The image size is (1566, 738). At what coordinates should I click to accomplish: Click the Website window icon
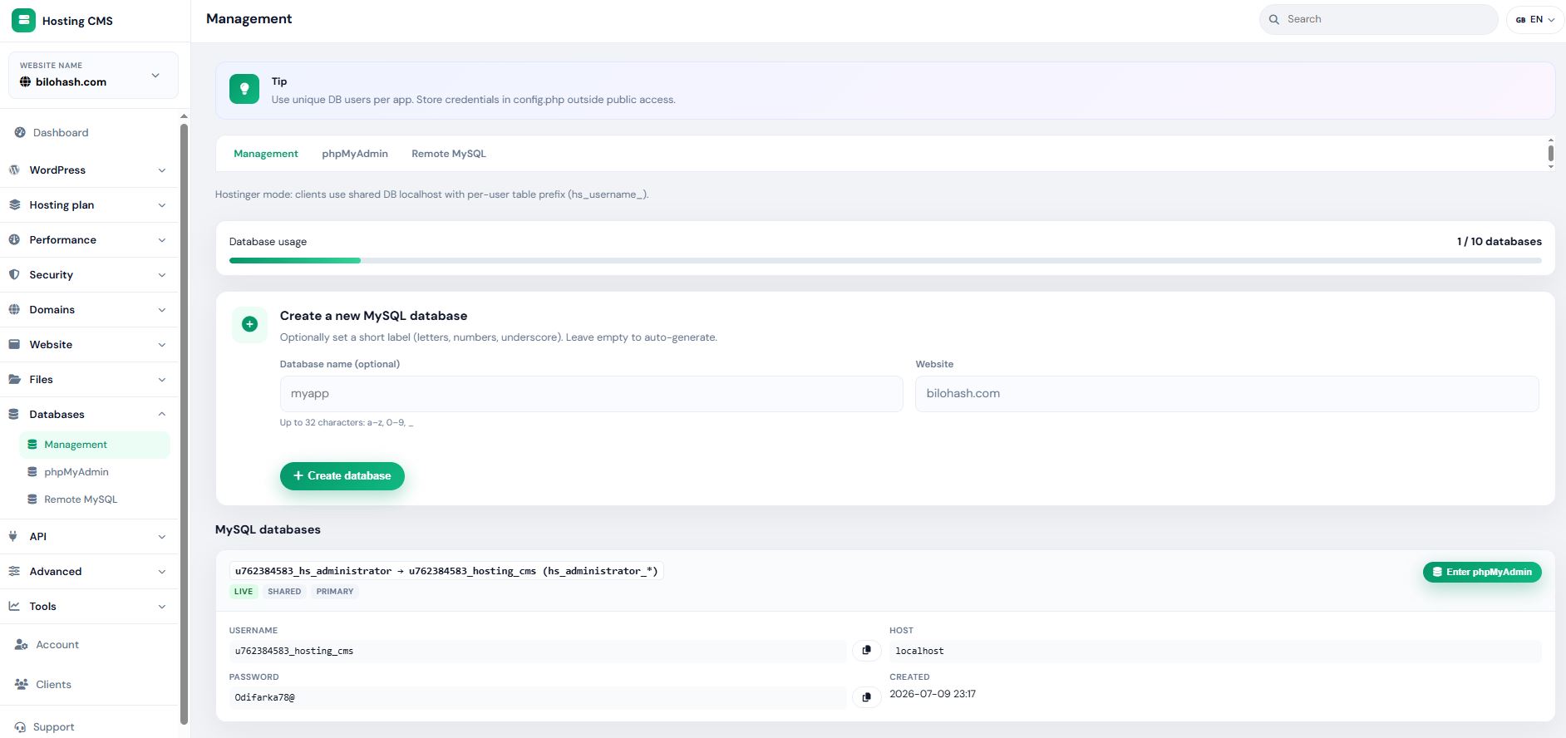[14, 344]
